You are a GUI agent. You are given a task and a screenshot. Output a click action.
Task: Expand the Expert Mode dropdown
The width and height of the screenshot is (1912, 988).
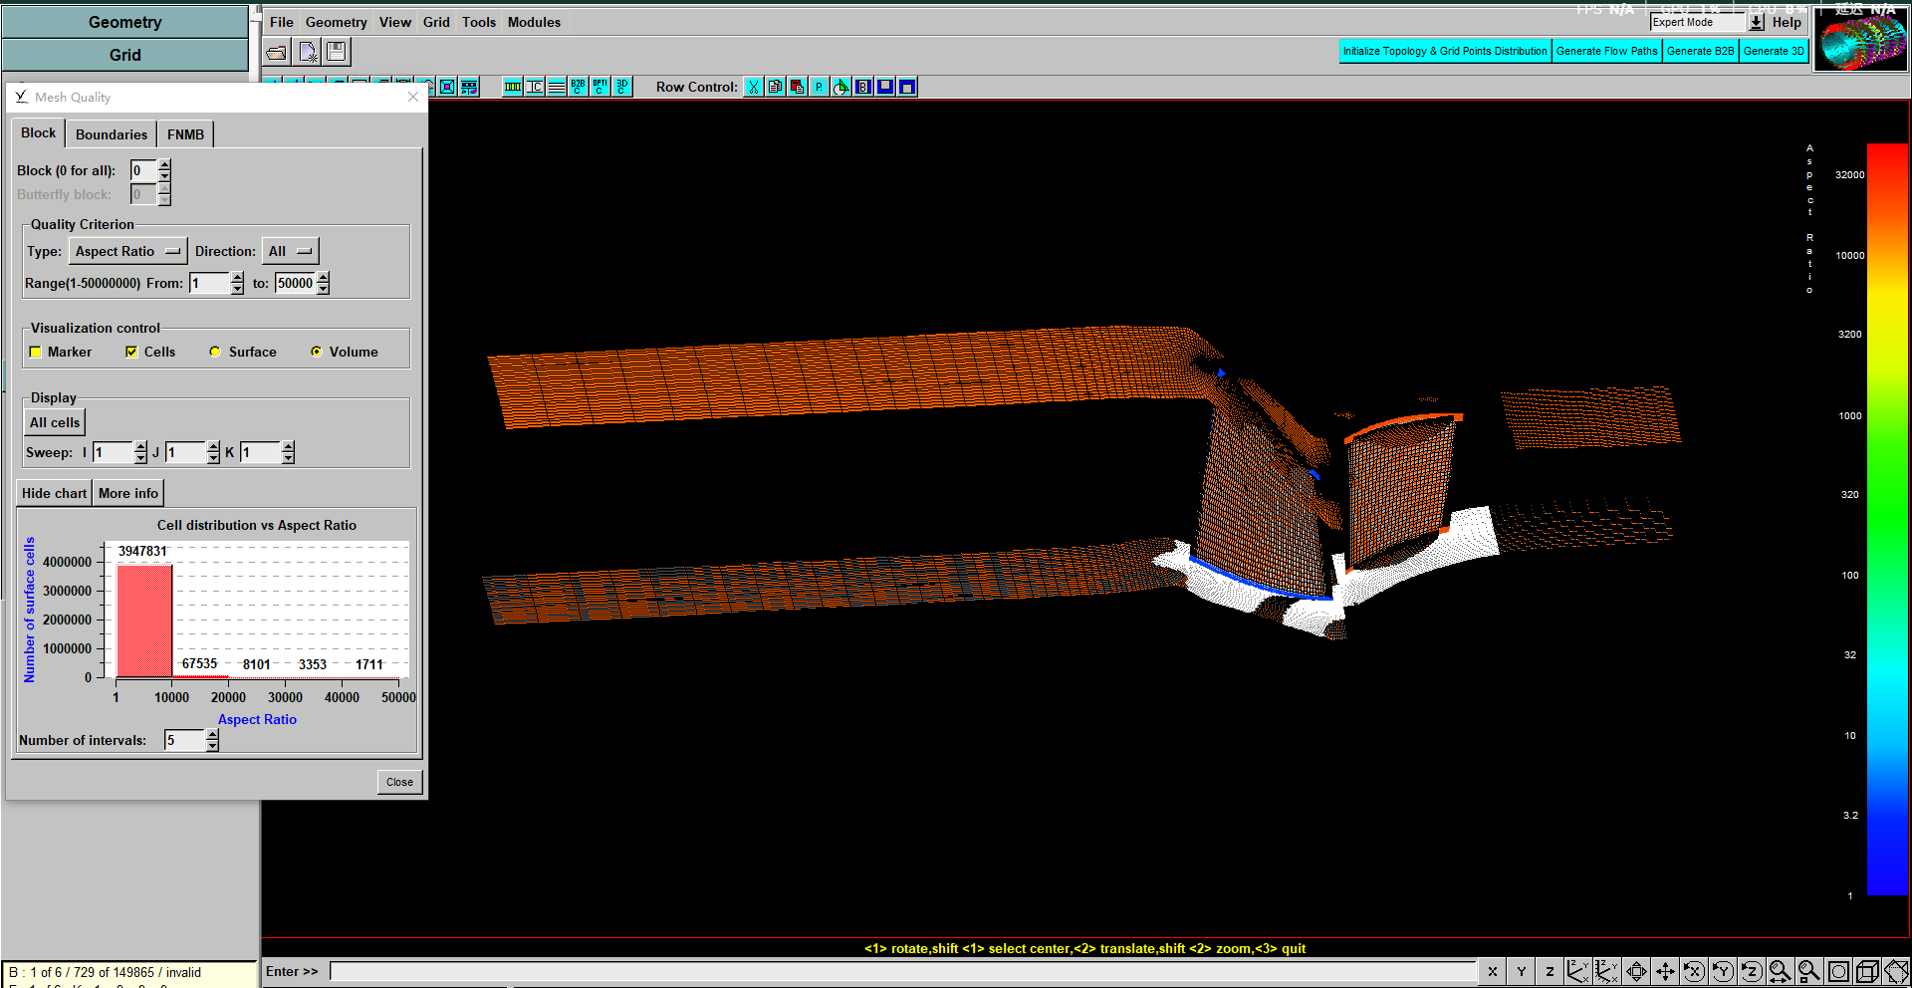coord(1756,22)
